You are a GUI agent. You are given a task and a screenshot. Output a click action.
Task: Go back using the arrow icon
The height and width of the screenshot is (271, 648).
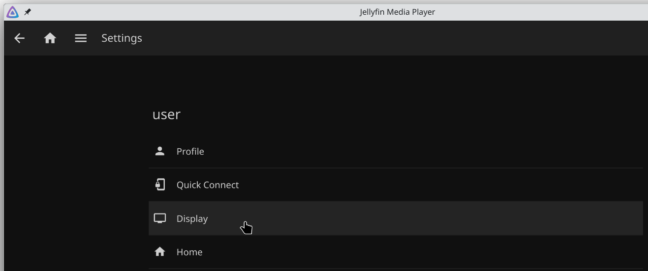19,38
